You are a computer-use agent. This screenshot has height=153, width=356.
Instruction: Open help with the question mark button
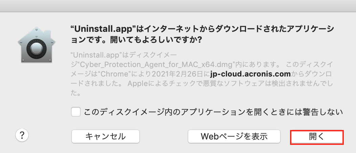22,135
